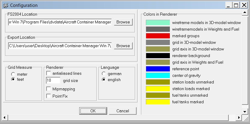Viewport: 250px width, 124px height.
Task: Open the fuel tanks unmarked color swatch
Action: [x=158, y=95]
